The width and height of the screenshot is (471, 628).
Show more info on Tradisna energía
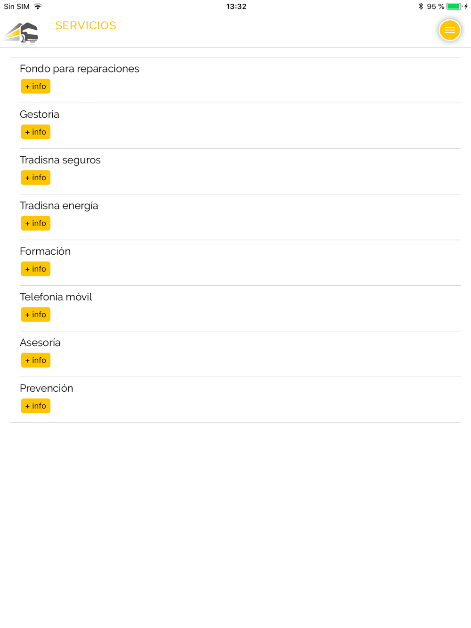(35, 223)
